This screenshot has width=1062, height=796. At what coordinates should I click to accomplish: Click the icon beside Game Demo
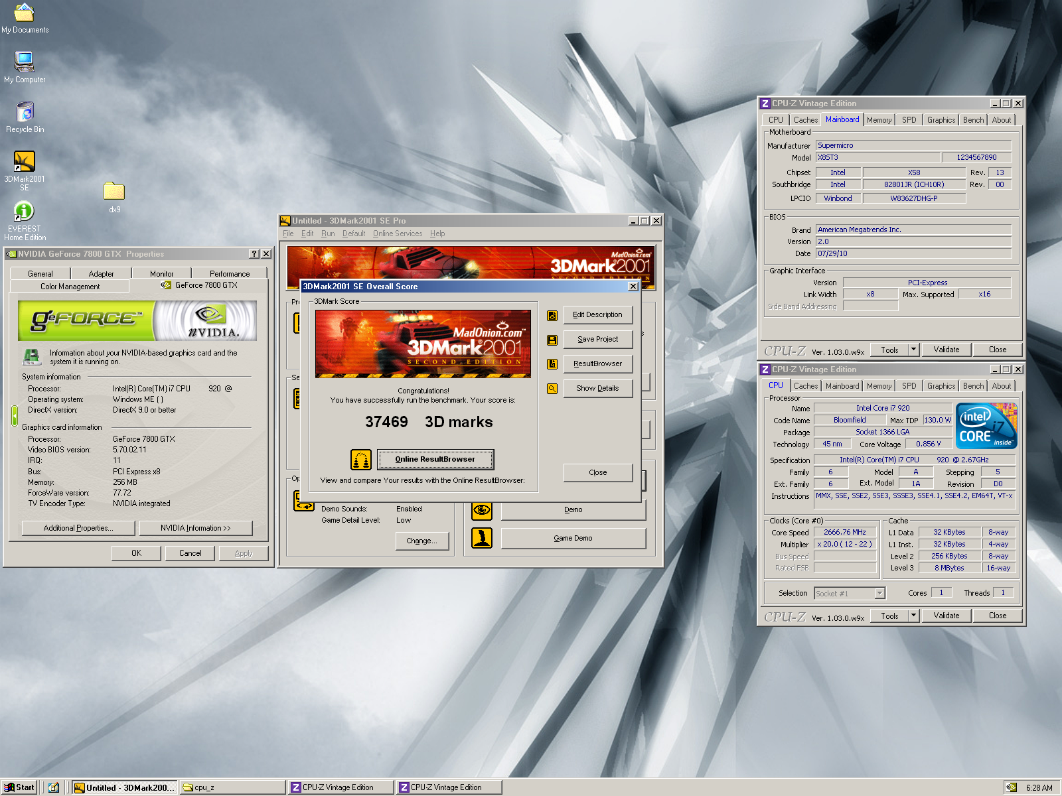[482, 538]
